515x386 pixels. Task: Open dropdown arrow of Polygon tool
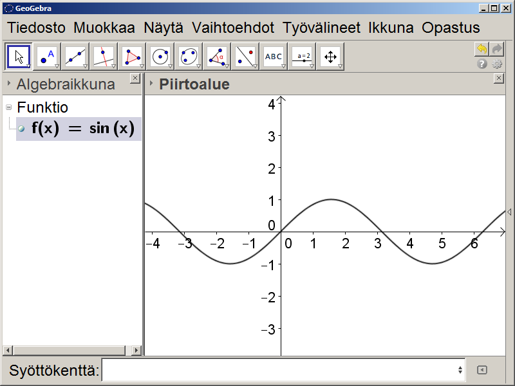tap(142, 66)
